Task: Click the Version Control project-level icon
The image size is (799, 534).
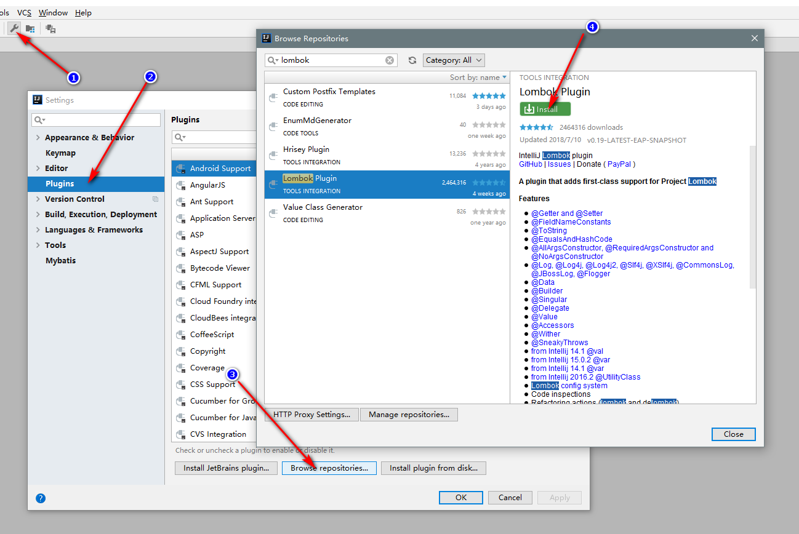Action: coord(155,199)
